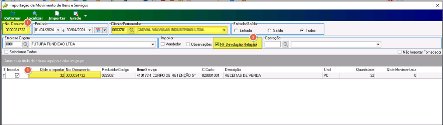Click the Descrição column header
This screenshot has width=443, height=125.
coord(273,70)
